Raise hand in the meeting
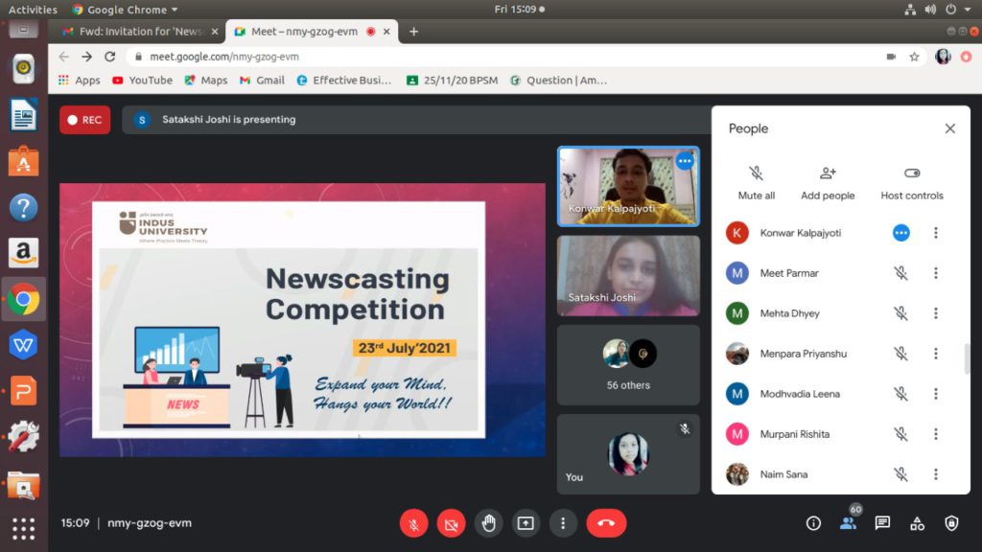 tap(488, 523)
